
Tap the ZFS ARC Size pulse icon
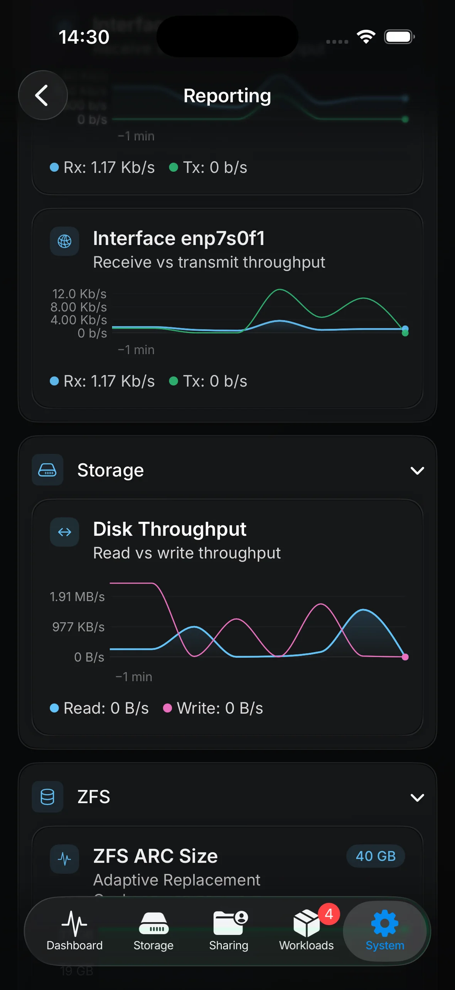pos(64,859)
